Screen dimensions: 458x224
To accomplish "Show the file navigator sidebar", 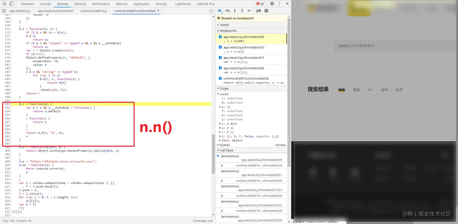I will coord(4,11).
